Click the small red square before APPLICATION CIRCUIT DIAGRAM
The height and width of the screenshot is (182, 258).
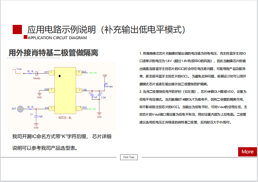[x=25, y=37]
